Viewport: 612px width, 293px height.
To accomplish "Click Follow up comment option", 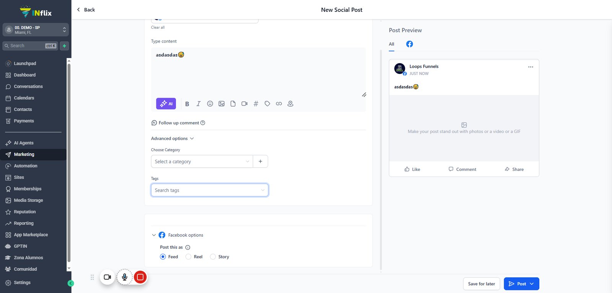I will click(178, 123).
